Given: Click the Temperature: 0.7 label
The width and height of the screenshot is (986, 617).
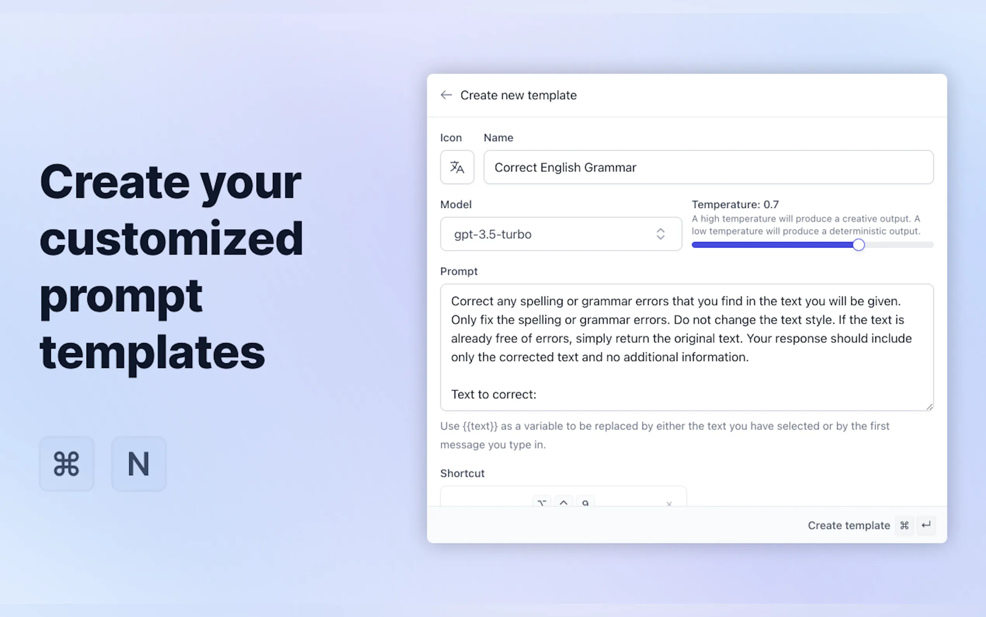Looking at the screenshot, I should coord(735,204).
